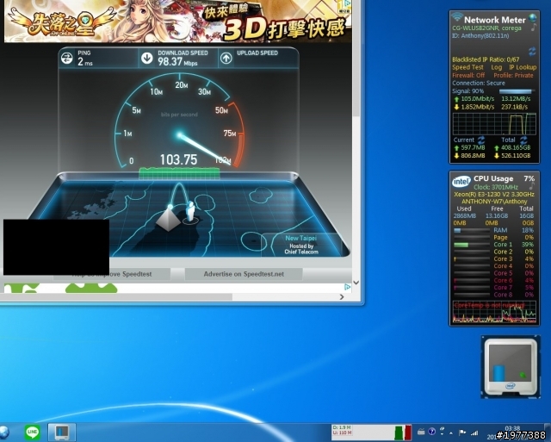Click the blue help icon in system tray
This screenshot has width=551, height=442.
[432, 432]
